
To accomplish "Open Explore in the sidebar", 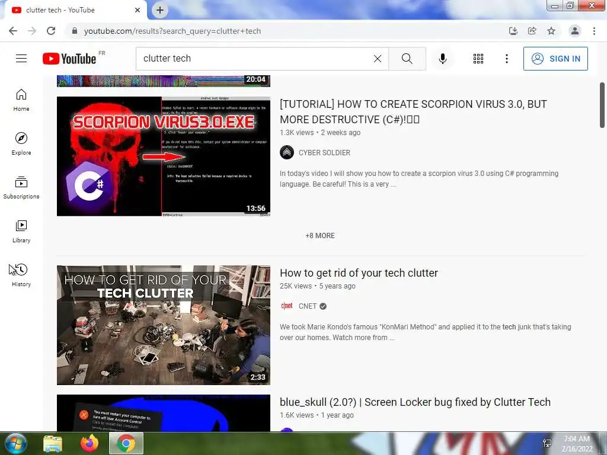I will click(21, 144).
